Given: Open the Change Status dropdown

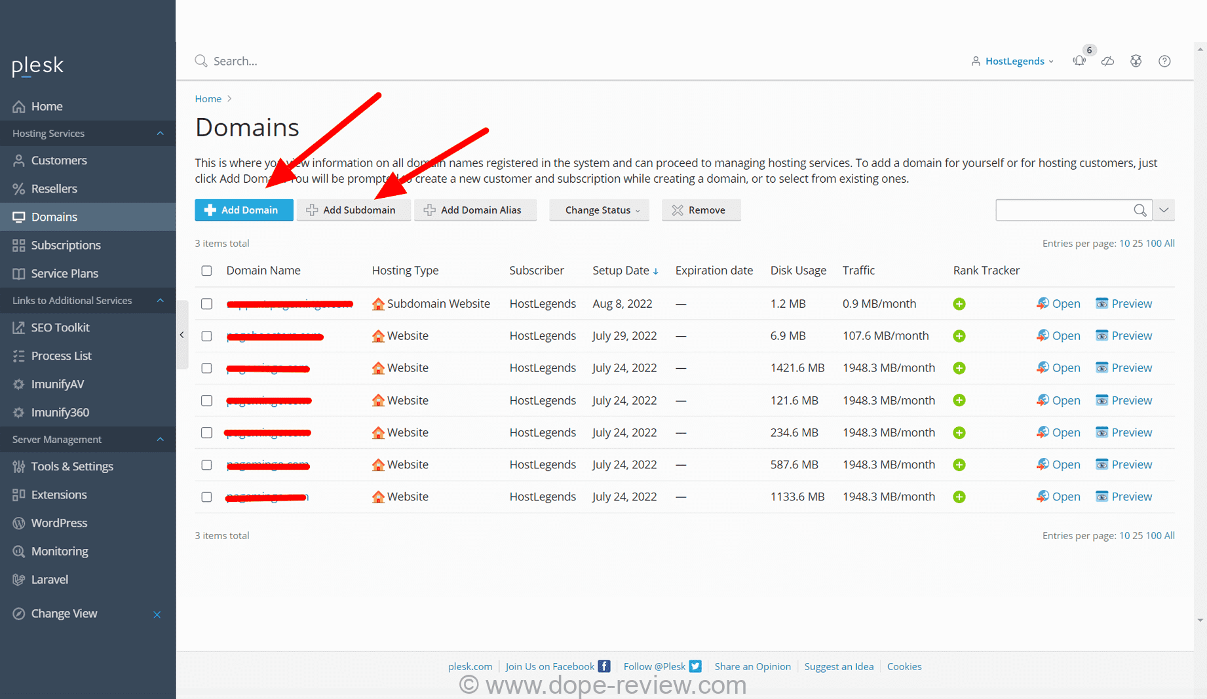Looking at the screenshot, I should click(598, 210).
